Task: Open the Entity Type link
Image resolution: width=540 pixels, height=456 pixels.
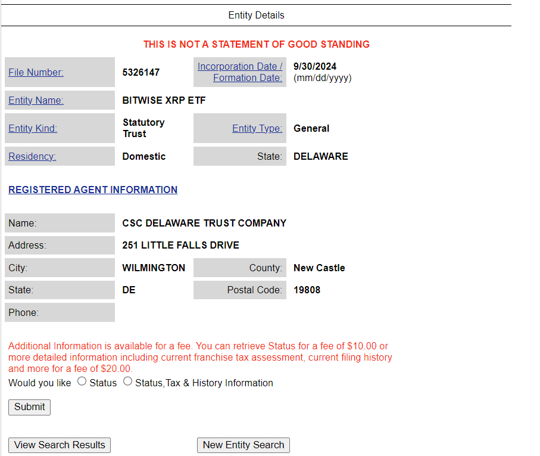Action: [257, 128]
